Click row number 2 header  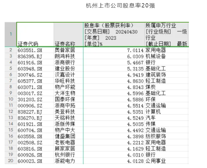click(x=11, y=50)
